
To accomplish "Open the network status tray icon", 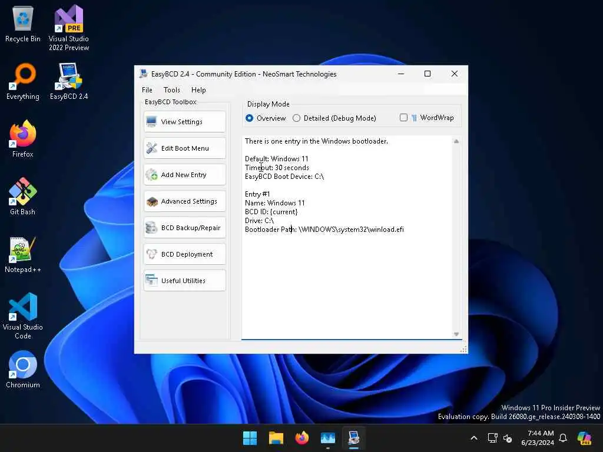I will [492, 438].
